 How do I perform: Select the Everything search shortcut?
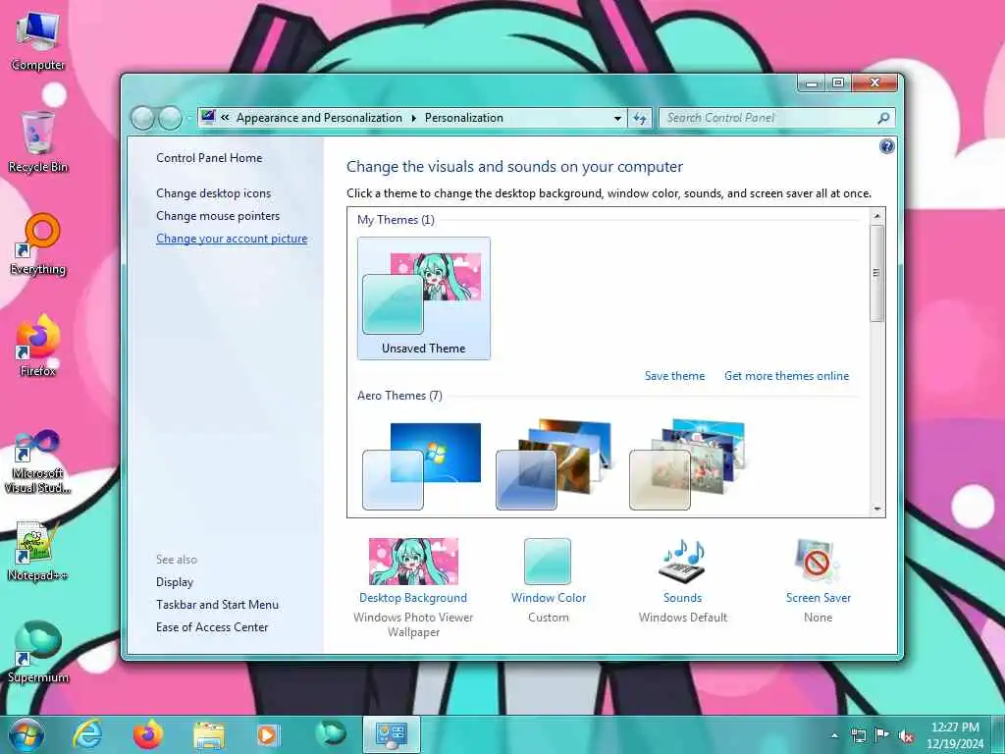(x=38, y=244)
